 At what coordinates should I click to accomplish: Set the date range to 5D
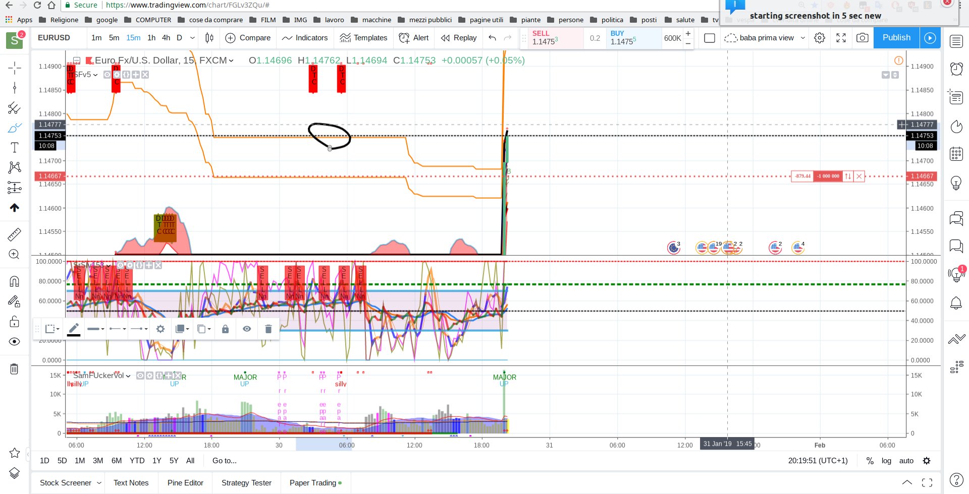click(x=62, y=461)
